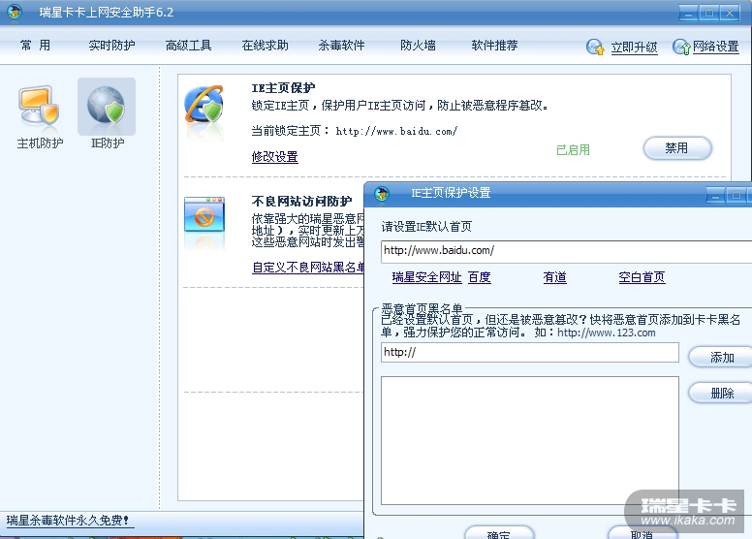Minimize the IE主页保护设置 dialog
This screenshot has width=752, height=539.
point(715,195)
